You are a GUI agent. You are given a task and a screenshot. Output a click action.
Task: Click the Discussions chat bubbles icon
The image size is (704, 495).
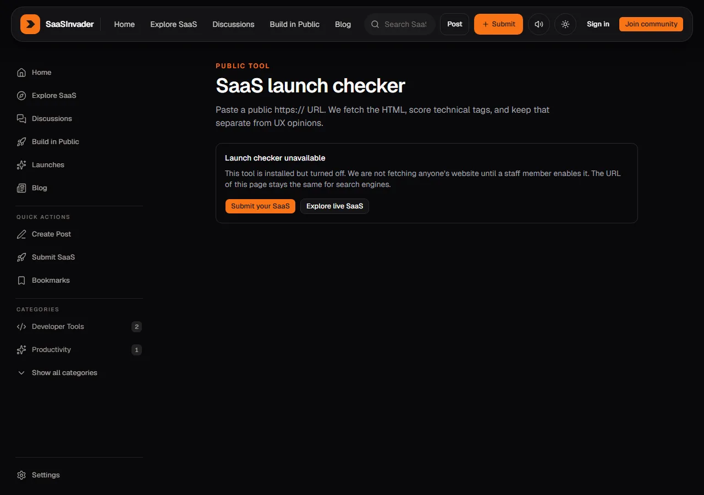(21, 119)
